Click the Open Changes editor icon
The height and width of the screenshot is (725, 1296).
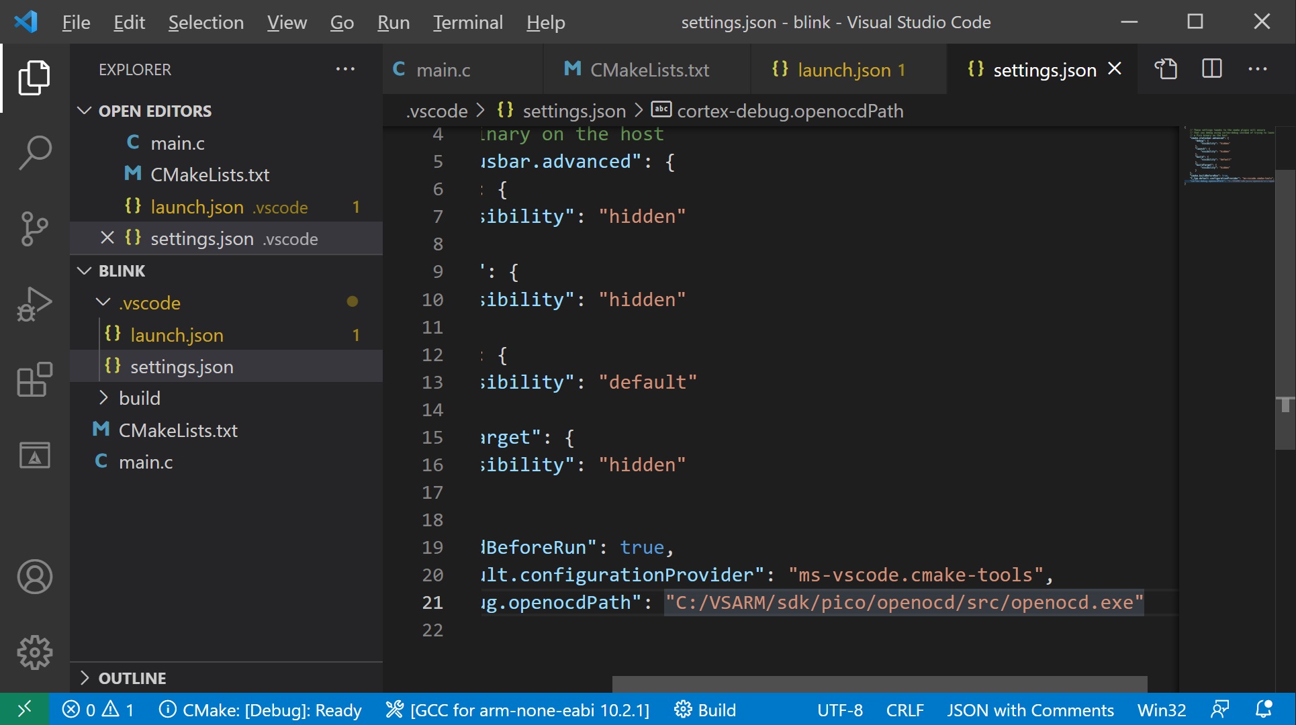(x=1166, y=69)
